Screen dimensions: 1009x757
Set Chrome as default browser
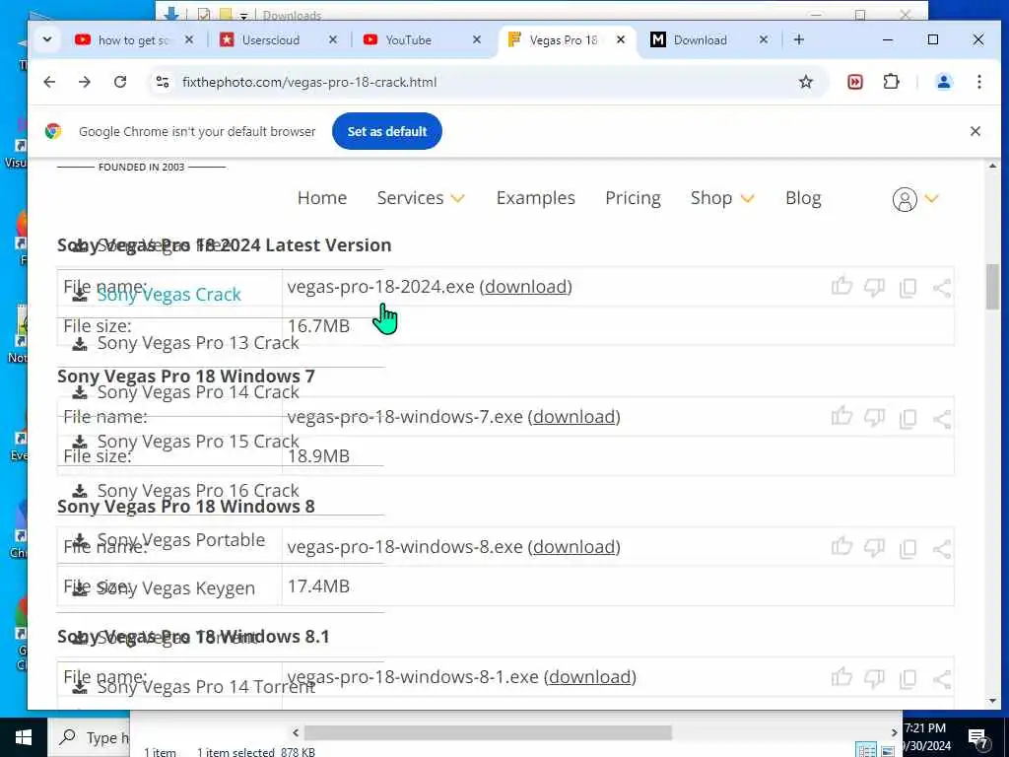(386, 131)
